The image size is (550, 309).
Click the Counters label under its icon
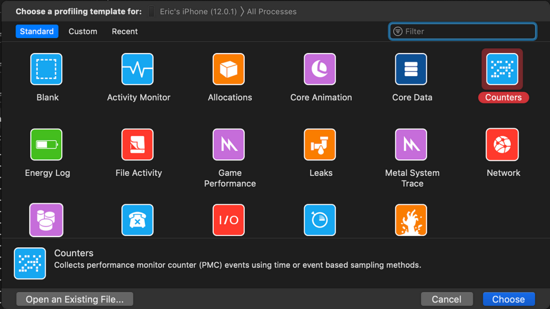(503, 98)
